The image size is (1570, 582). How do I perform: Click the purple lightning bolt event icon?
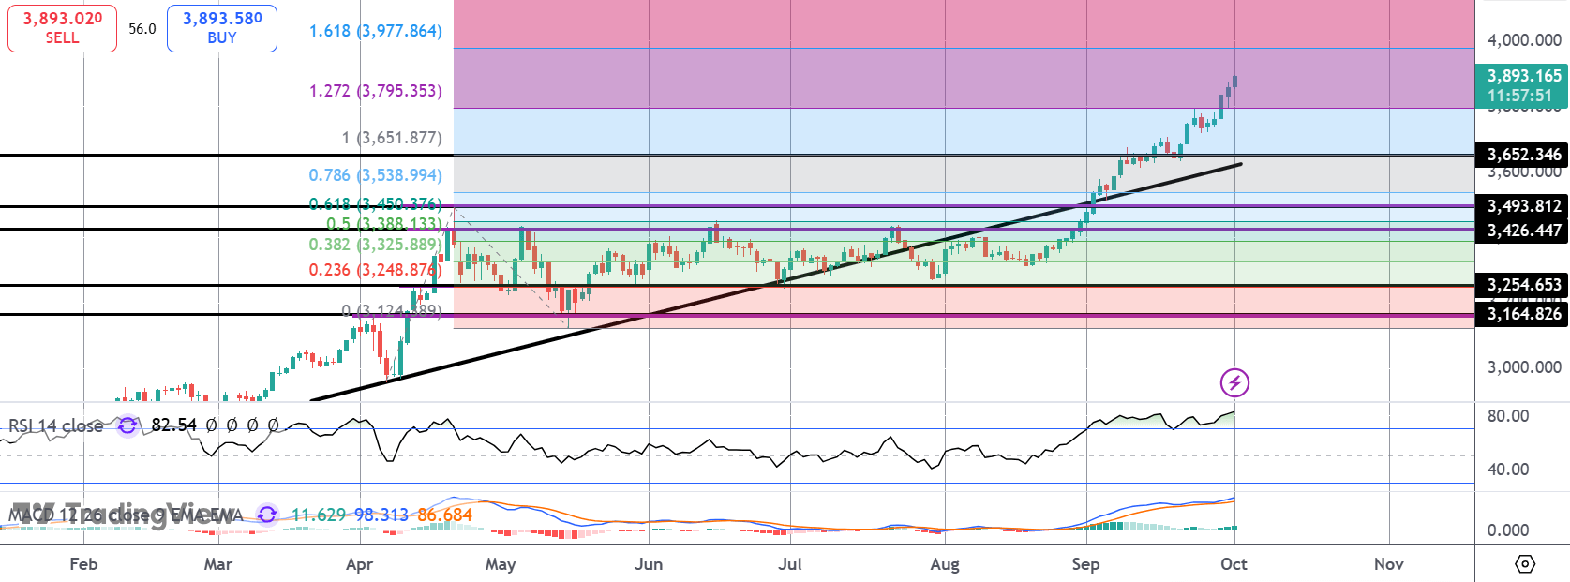tap(1234, 382)
